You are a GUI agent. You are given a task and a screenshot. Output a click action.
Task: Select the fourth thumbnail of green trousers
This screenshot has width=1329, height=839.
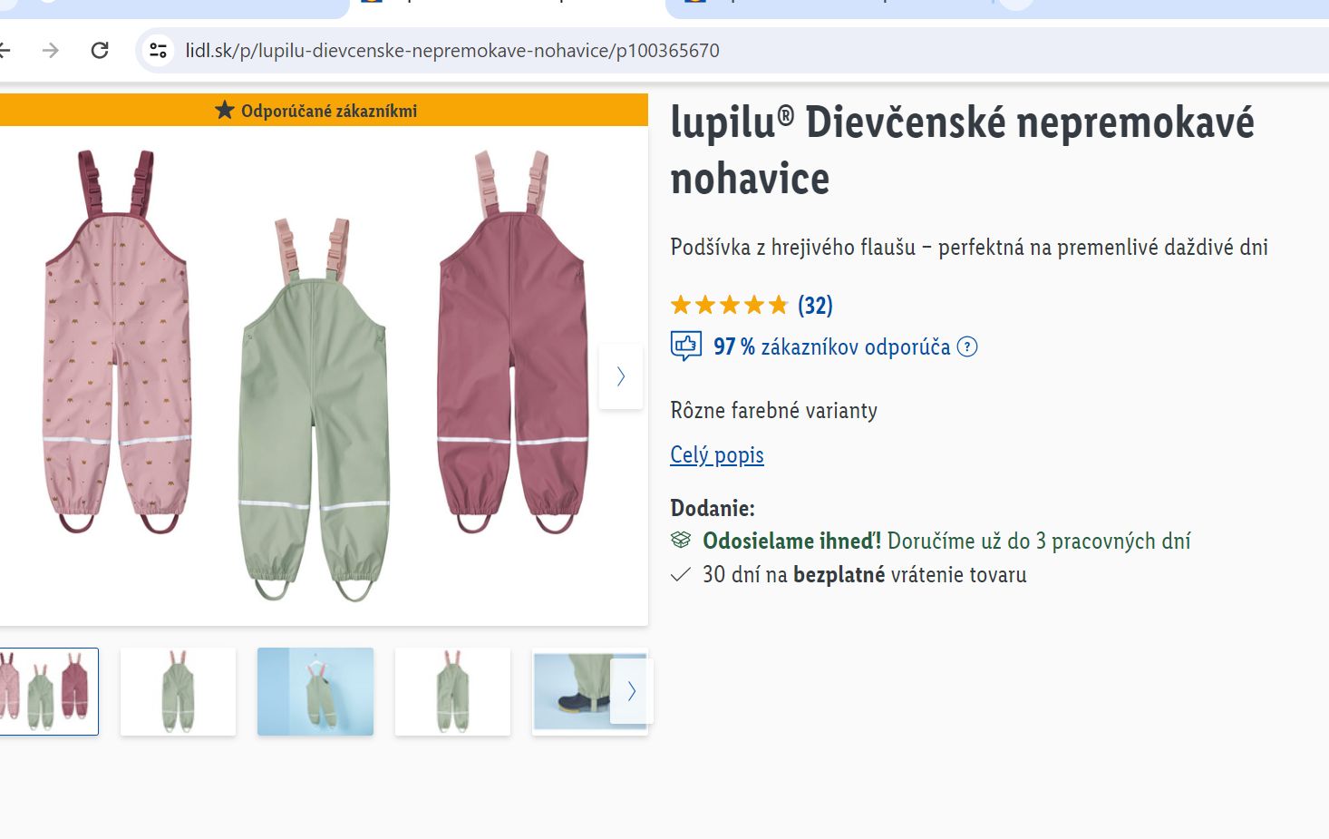452,691
